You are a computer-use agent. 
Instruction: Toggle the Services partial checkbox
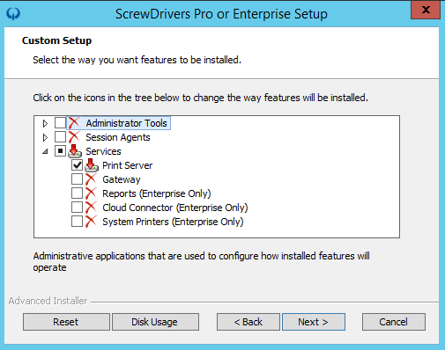tap(60, 151)
